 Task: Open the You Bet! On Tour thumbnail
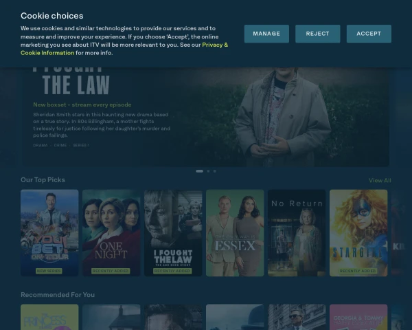tap(49, 233)
